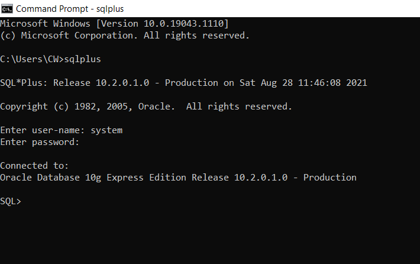Click the "Enter password:" line
The image size is (420, 264).
[x=40, y=142]
